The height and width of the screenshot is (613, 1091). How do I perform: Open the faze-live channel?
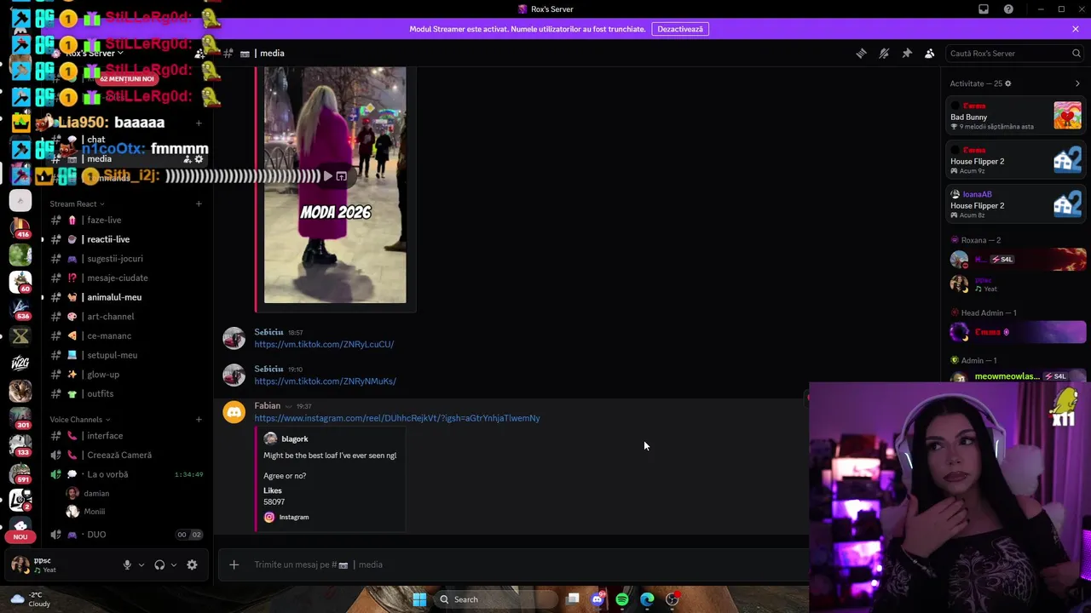(x=124, y=220)
